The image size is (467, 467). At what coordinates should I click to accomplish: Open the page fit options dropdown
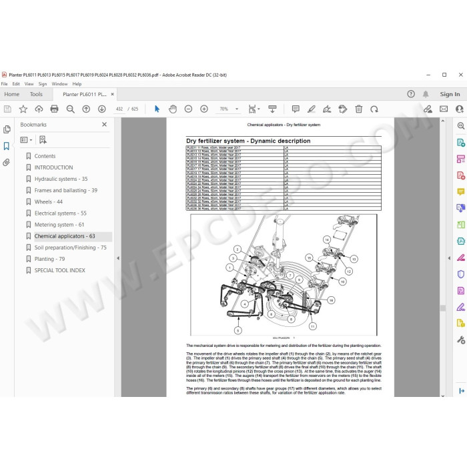[x=254, y=109]
